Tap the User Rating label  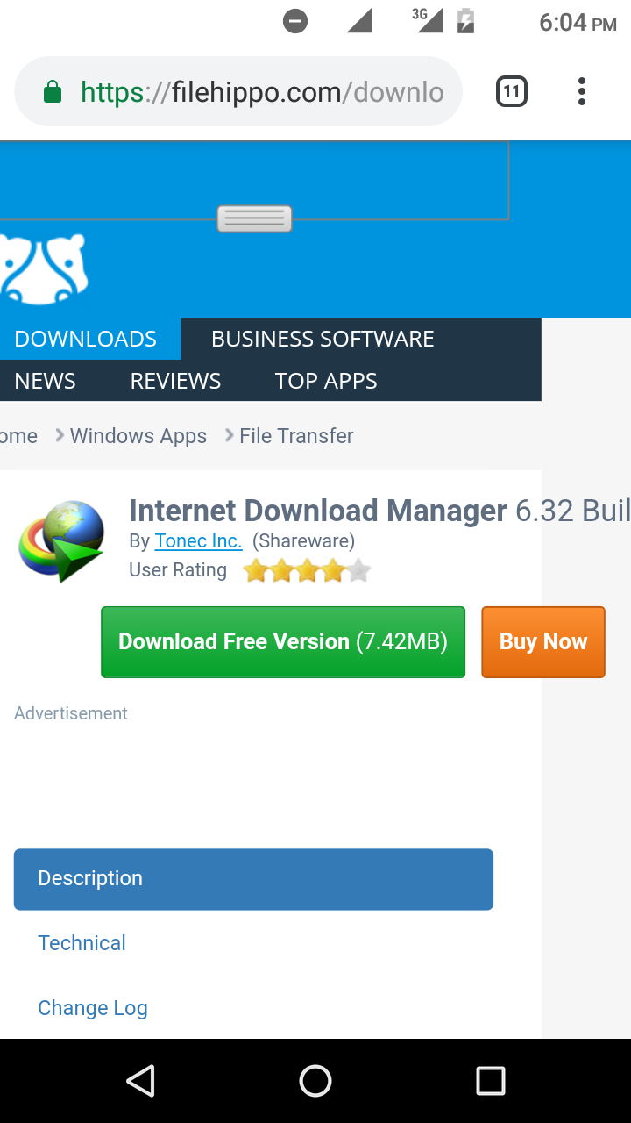click(178, 570)
